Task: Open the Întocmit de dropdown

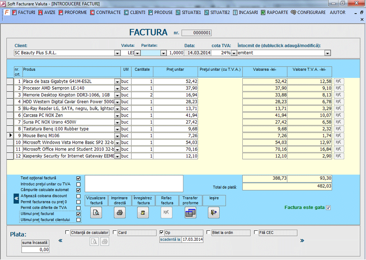Action: (327, 53)
